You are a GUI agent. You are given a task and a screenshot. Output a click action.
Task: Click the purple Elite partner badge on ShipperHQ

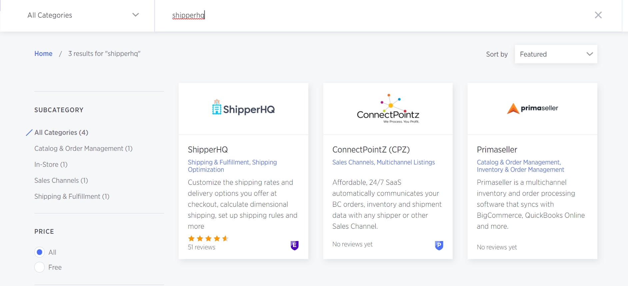point(294,245)
